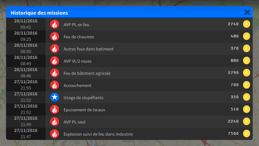Click coin icon next to 7500 reward
Viewport: 259px width, 146px height.
[x=247, y=133]
